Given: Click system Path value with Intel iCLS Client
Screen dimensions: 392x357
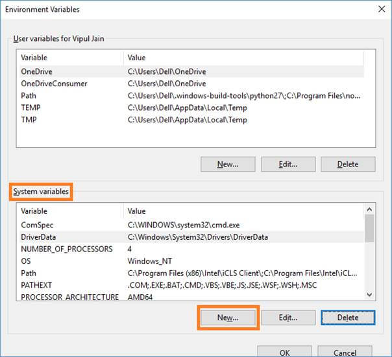Looking at the screenshot, I should point(242,273).
